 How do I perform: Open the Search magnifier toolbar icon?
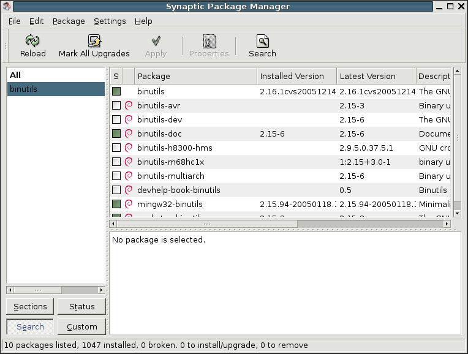(x=262, y=41)
